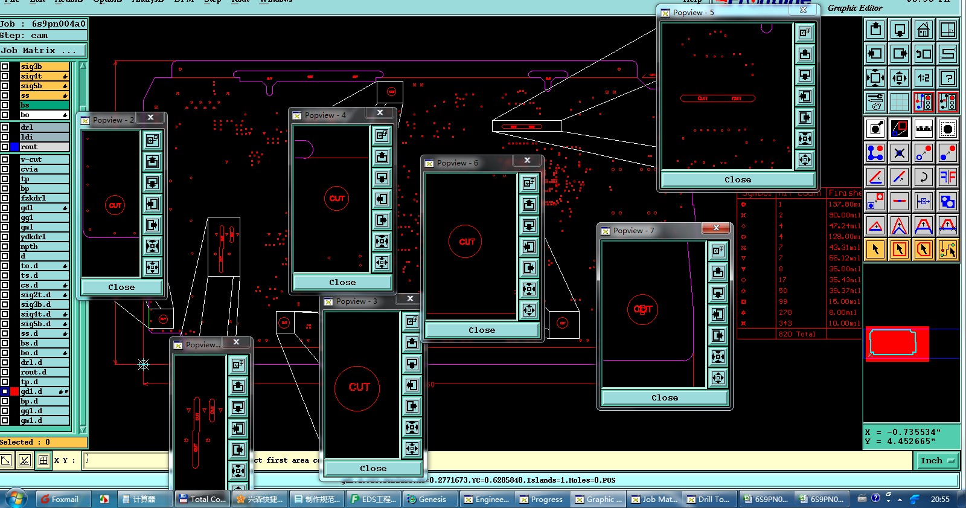Click Close button in Popview - 4
966x508 pixels.
point(342,282)
